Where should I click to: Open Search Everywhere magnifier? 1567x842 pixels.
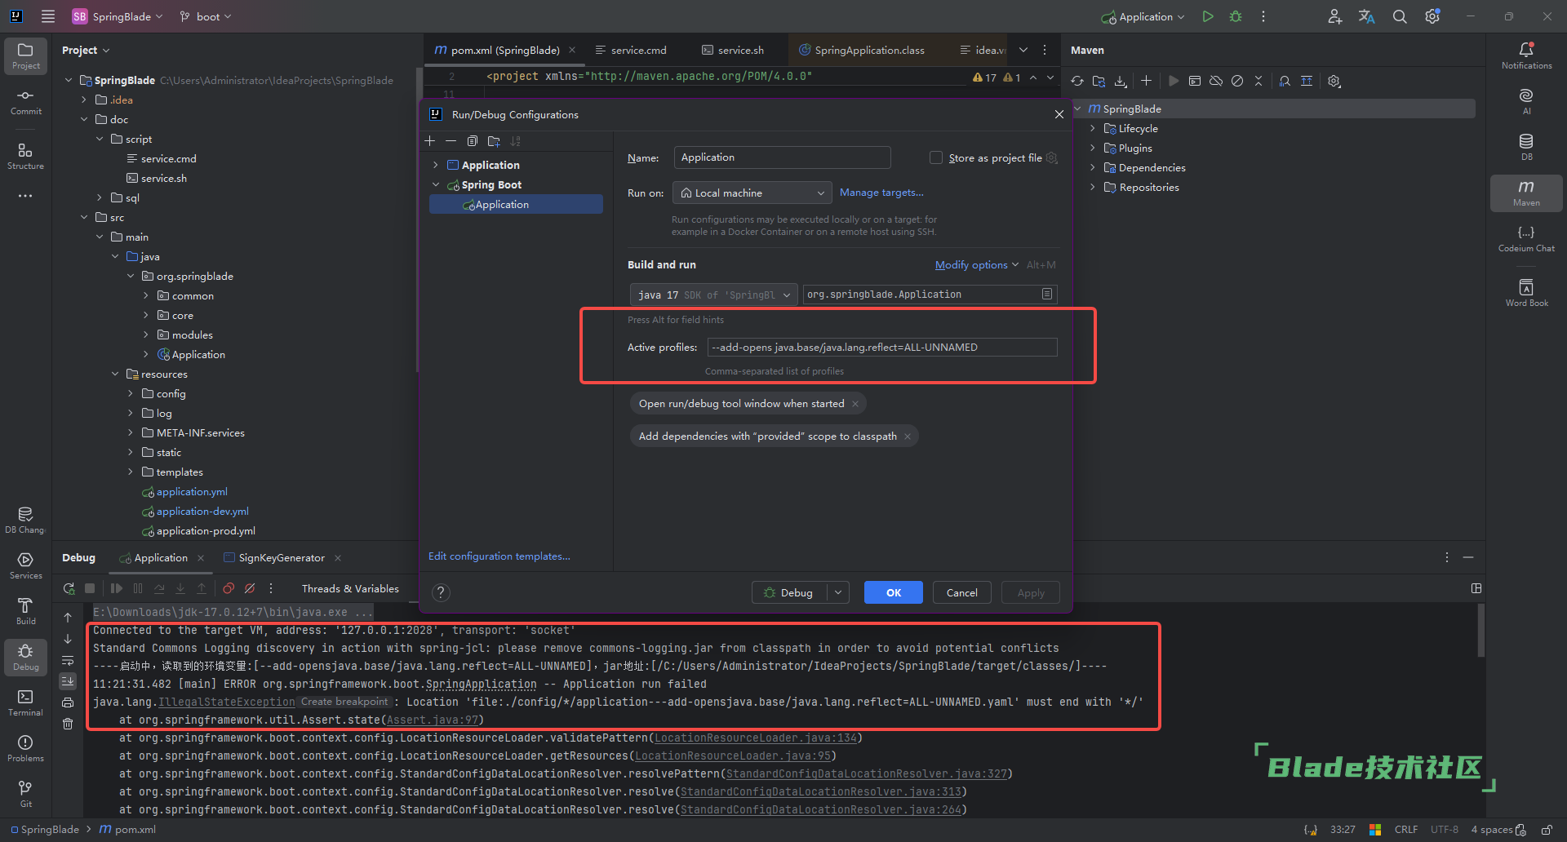(1400, 16)
